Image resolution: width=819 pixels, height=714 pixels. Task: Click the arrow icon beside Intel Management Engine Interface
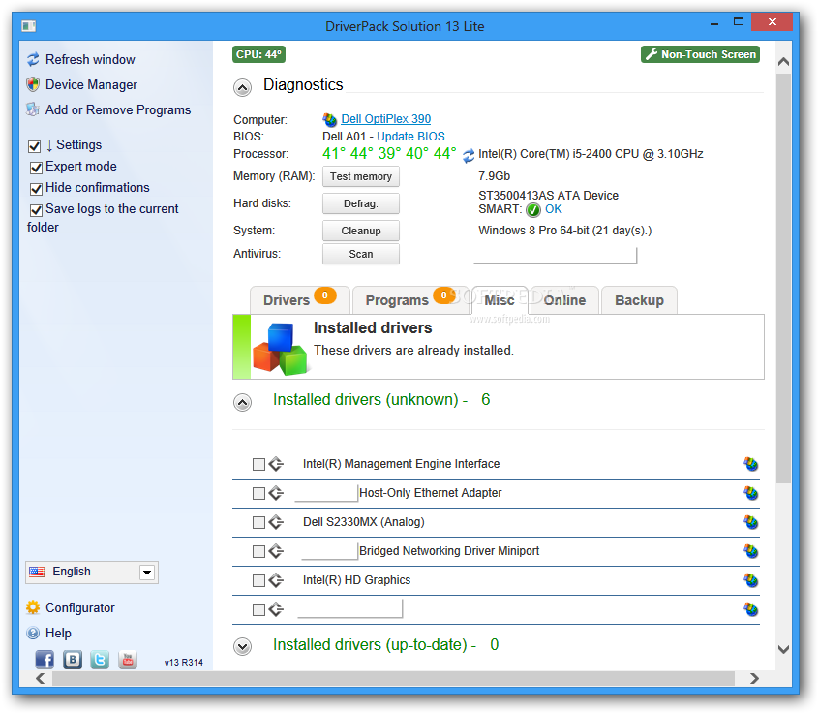[x=276, y=464]
